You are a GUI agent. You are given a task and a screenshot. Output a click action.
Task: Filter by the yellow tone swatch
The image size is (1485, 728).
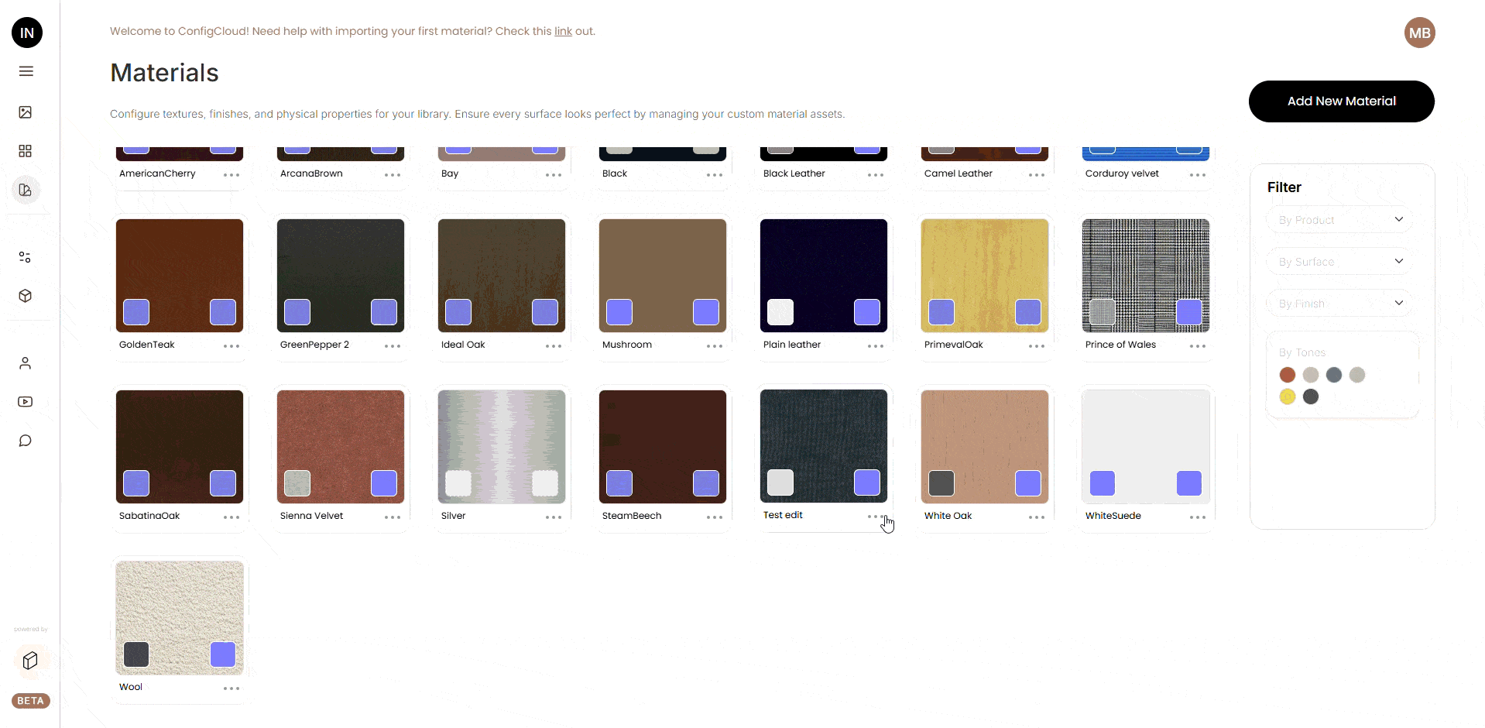tap(1288, 397)
